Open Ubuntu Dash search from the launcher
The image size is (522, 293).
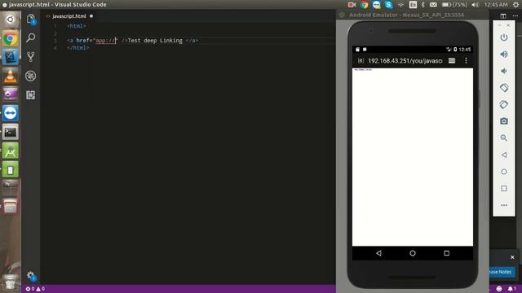[x=11, y=20]
